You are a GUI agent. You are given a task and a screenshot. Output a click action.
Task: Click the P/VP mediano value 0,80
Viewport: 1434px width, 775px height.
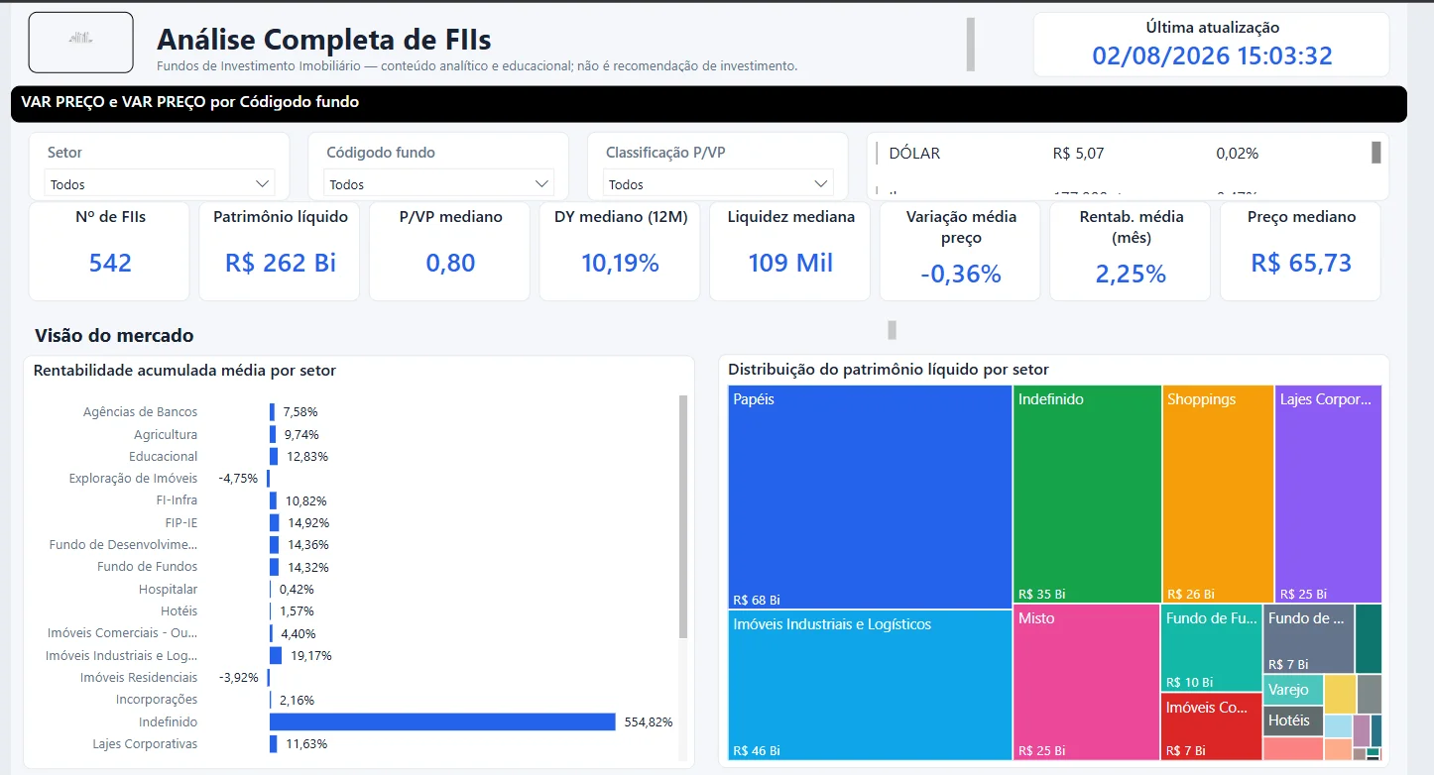[451, 263]
